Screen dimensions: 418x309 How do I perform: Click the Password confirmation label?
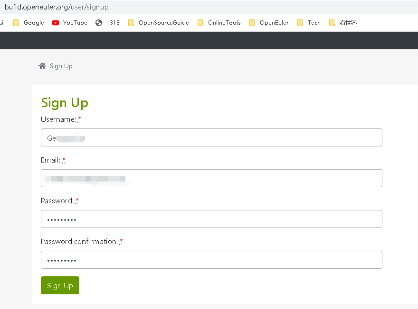click(x=79, y=242)
